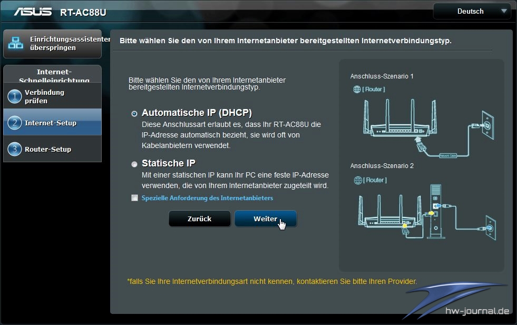Skip the wizard via Einrichtungsassistenten überspringen
Screen dimensions: 517x325
(52, 44)
